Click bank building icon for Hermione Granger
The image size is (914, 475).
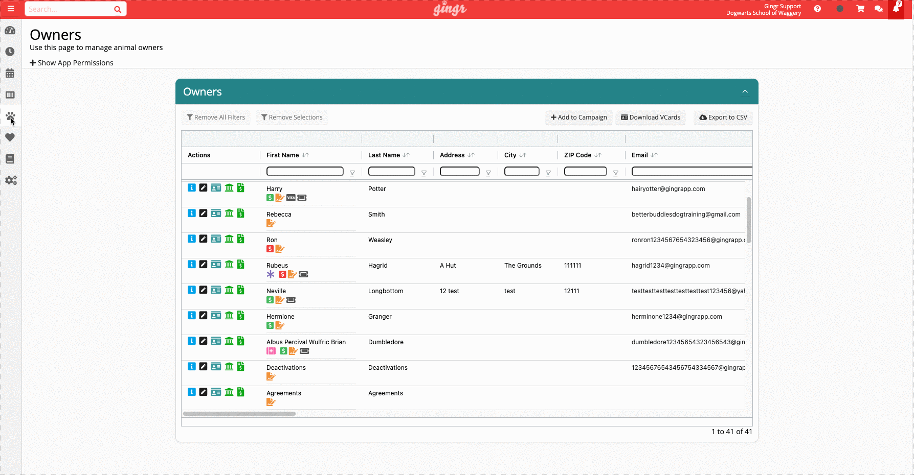pyautogui.click(x=229, y=315)
